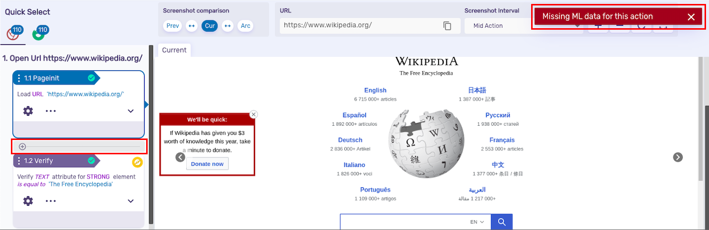Expand the 1.2 Verify step chevron
The height and width of the screenshot is (230, 709).
point(131,201)
